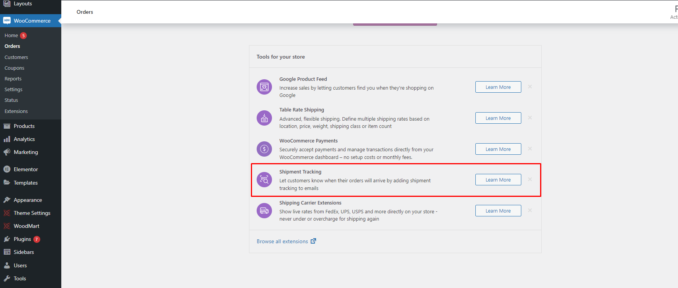Click the Google Product Feed purple icon
Screen dimensions: 678x288
click(264, 87)
